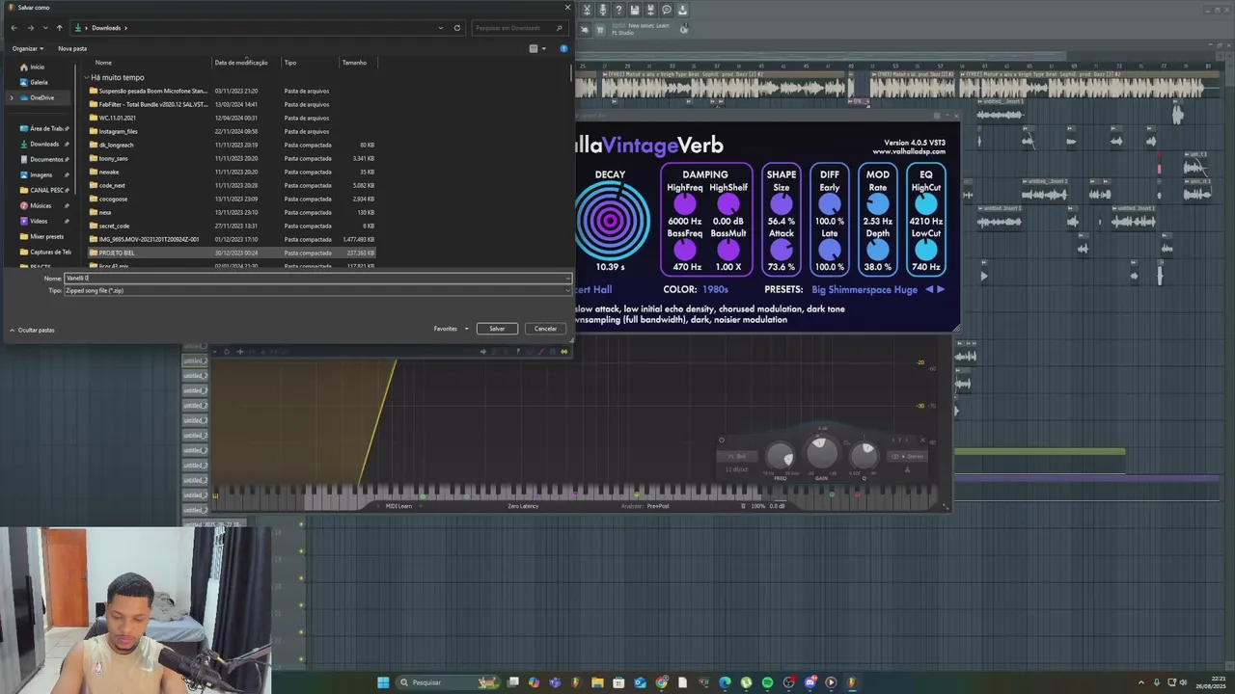Click FL Studio help question mark icon

click(x=618, y=10)
